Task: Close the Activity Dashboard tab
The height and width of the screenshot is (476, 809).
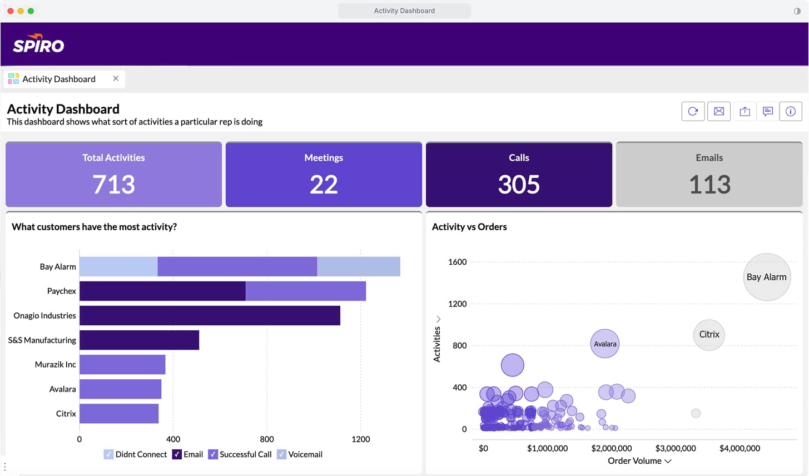Action: (x=116, y=78)
